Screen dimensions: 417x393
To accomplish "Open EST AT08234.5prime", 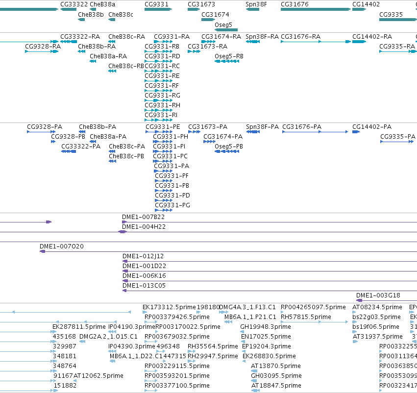I will pyautogui.click(x=377, y=307).
